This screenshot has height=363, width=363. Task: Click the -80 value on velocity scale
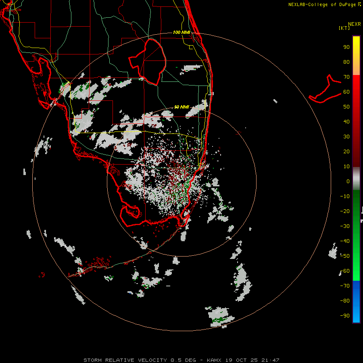[x=345, y=301]
